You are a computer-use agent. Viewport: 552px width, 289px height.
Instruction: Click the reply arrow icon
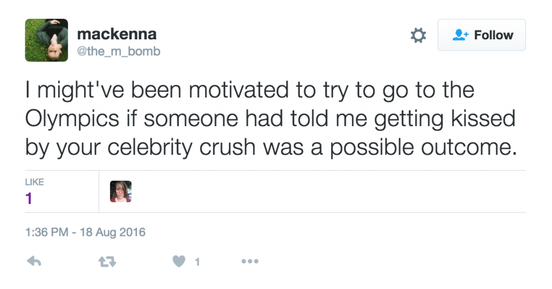click(x=34, y=262)
